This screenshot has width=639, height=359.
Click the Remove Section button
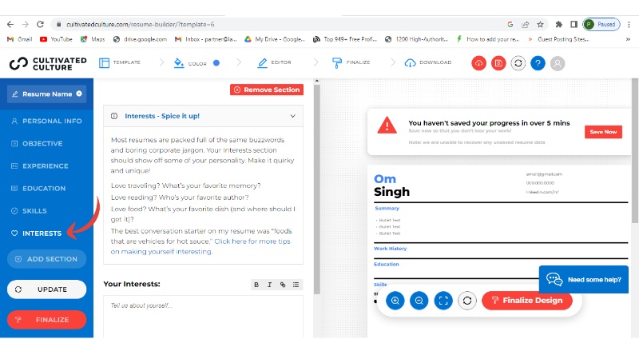tap(267, 90)
